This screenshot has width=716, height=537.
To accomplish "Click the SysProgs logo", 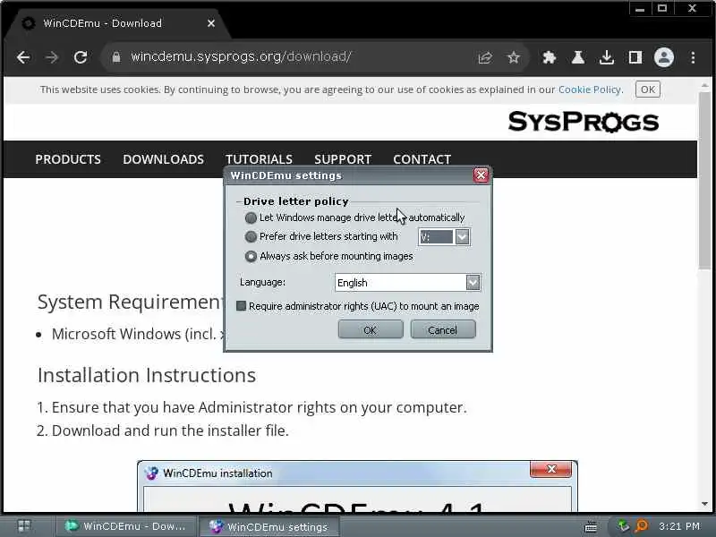I will 584,122.
